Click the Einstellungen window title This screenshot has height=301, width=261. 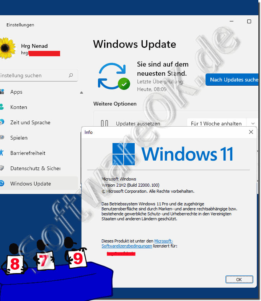point(20,25)
